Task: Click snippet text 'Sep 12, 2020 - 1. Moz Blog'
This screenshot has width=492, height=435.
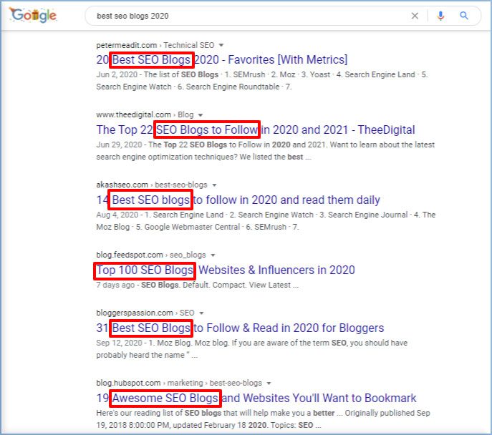Action: [143, 343]
